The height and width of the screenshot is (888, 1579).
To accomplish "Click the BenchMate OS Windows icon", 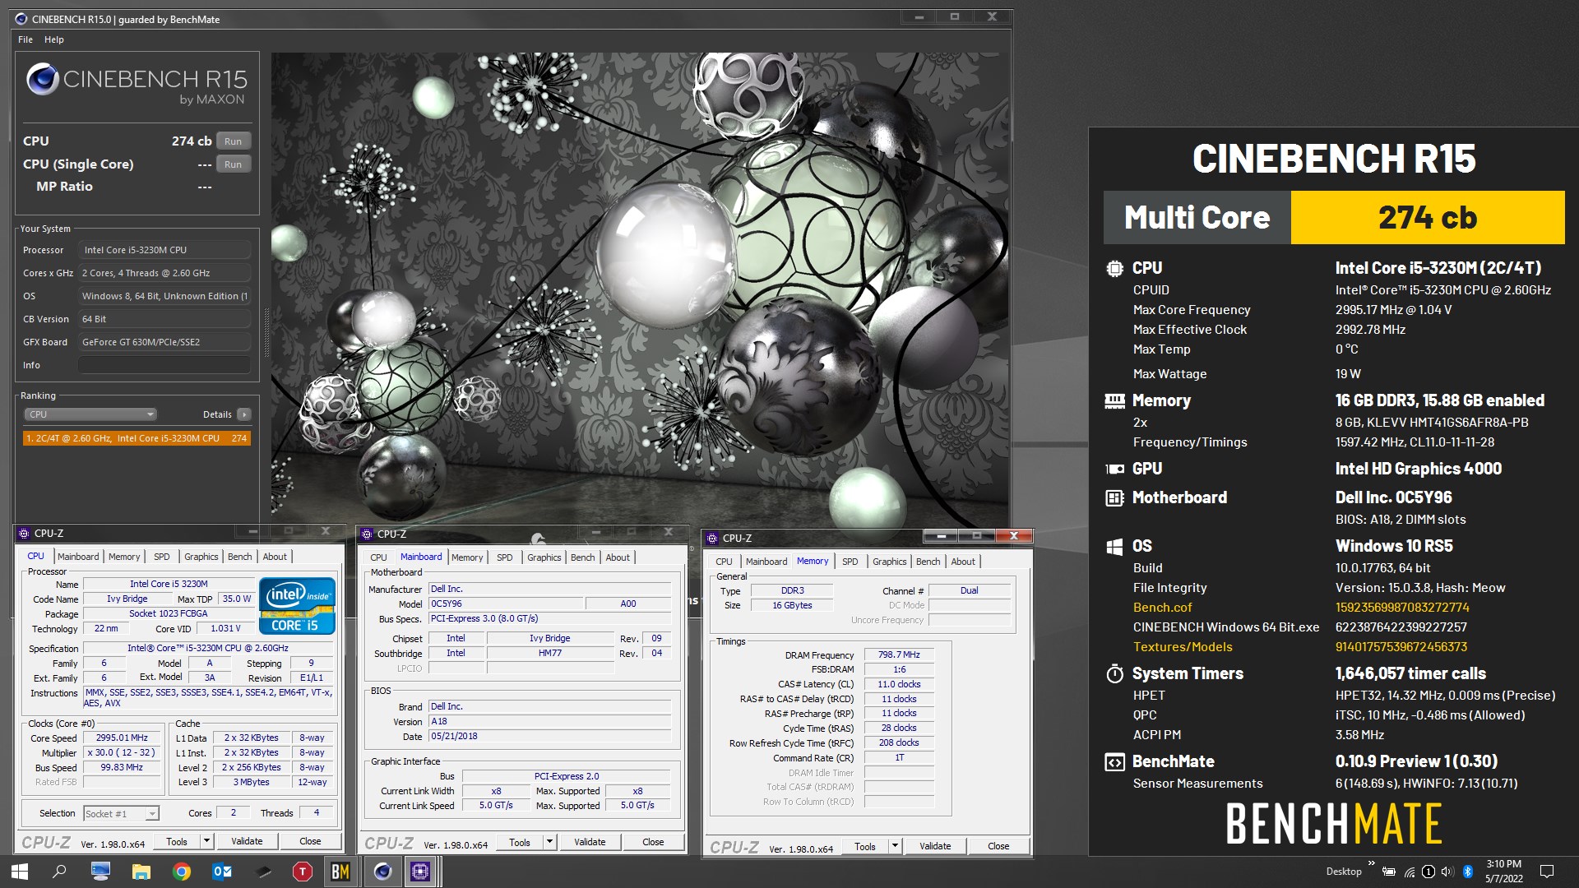I will click(x=1114, y=547).
